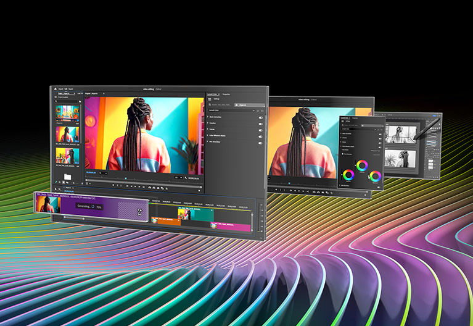The height and width of the screenshot is (326, 473).
Task: Toggle the Basic Correction switch off
Action: coord(260,116)
